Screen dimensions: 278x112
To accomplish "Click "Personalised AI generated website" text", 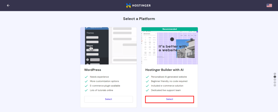I will click(169, 77).
